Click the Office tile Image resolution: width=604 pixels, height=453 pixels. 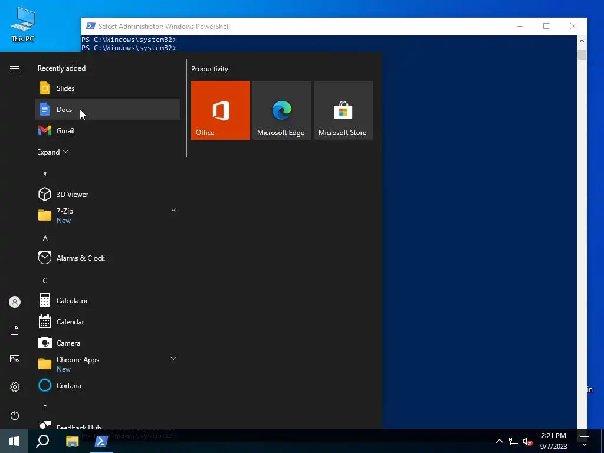coord(221,110)
